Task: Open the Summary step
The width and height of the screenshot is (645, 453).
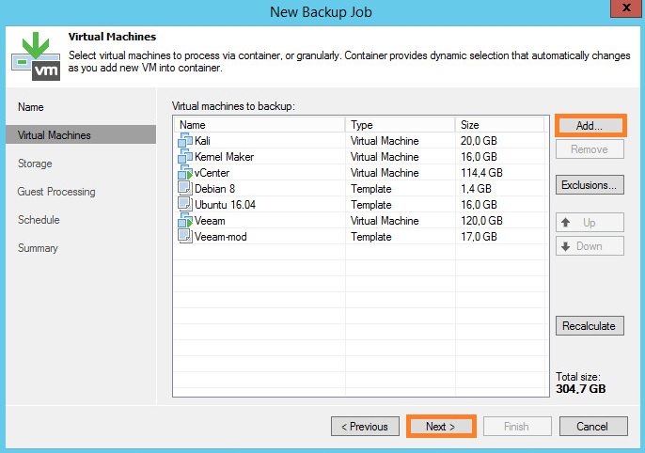Action: pyautogui.click(x=38, y=248)
